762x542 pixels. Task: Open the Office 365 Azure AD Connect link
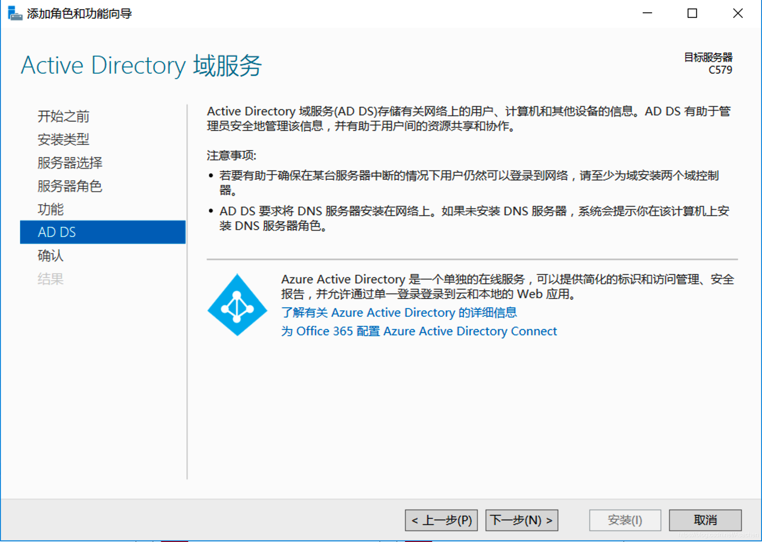(419, 331)
